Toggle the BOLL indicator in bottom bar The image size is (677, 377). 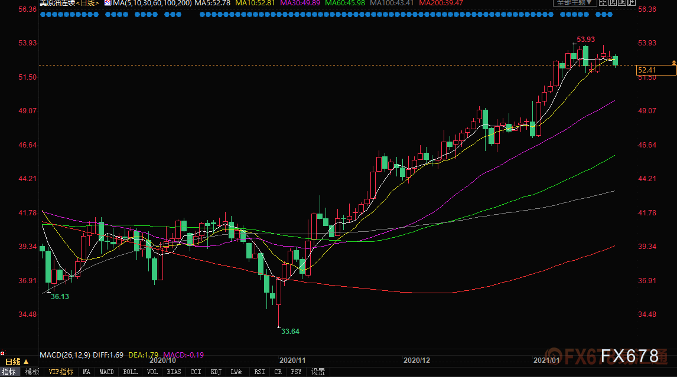pos(129,372)
